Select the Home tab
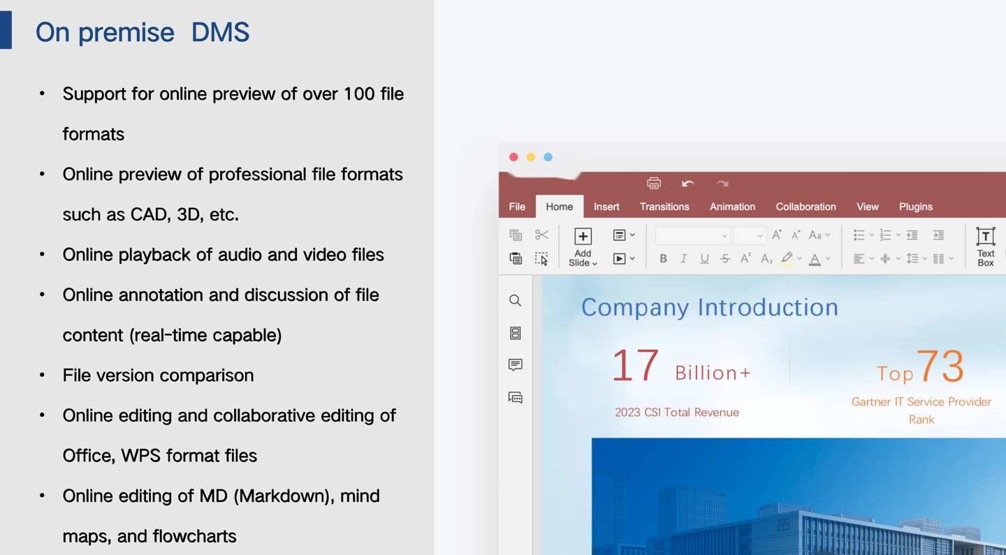Image resolution: width=1006 pixels, height=555 pixels. [560, 207]
